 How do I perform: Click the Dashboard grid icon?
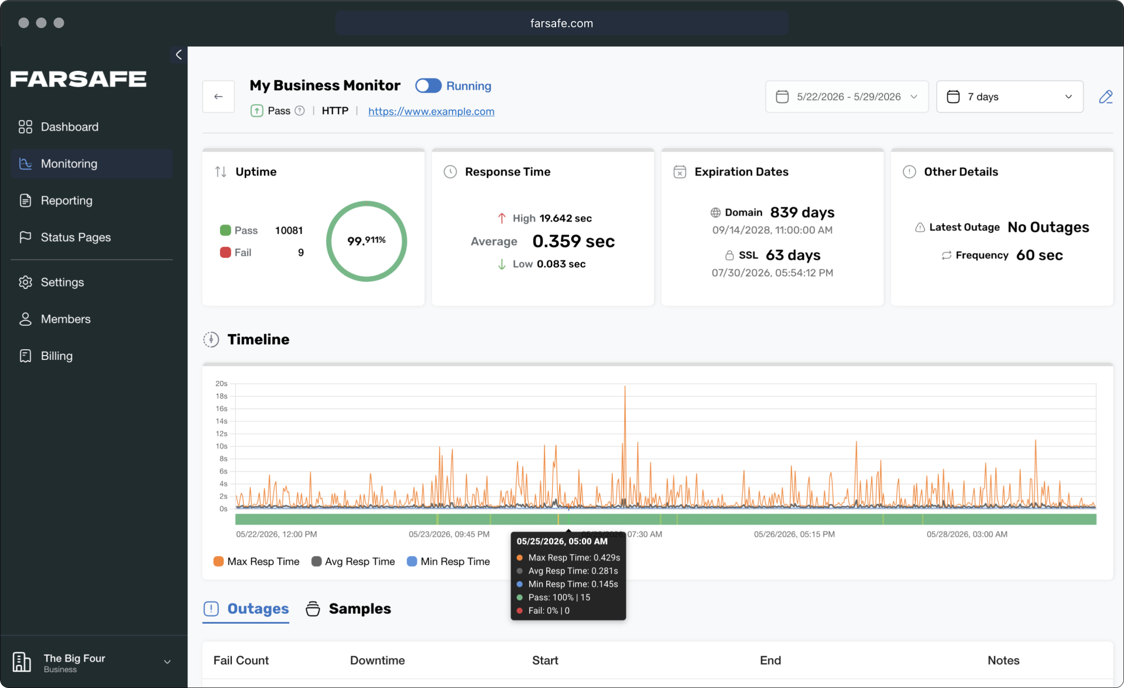25,127
